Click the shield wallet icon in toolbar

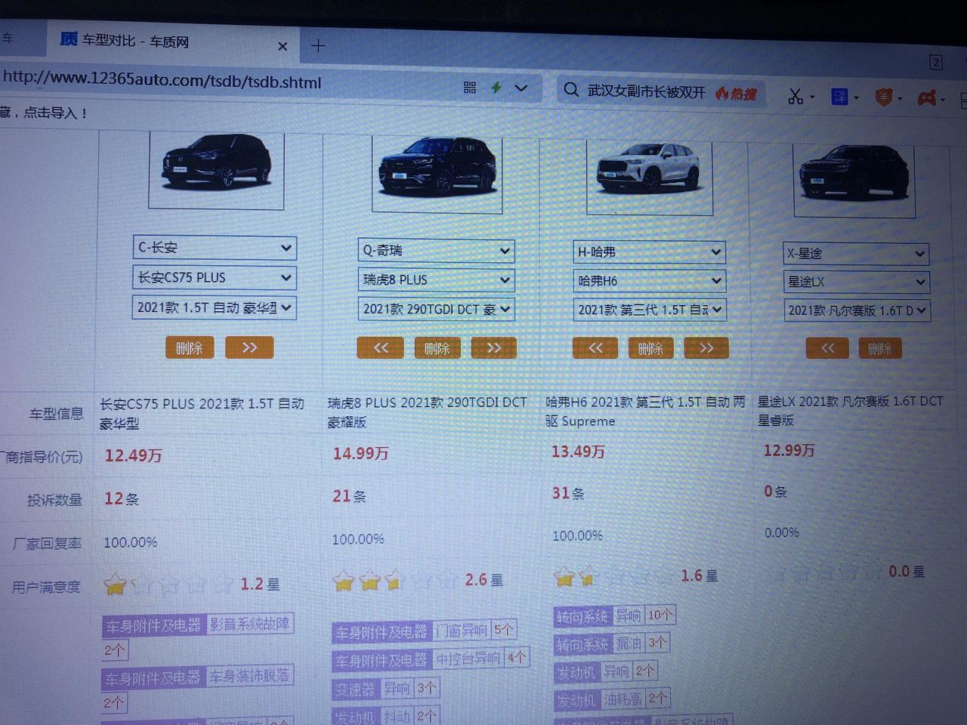(883, 97)
